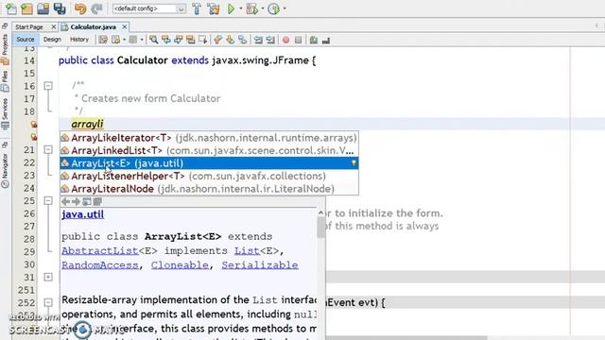Open Javadoc in external browser icon
Viewport: 605px width, 340px height.
tap(87, 201)
